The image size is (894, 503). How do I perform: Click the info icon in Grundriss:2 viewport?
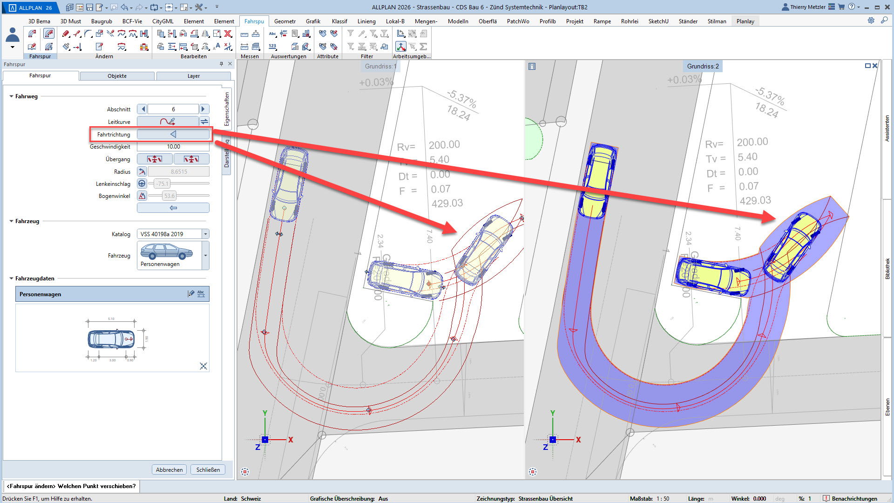pos(532,67)
